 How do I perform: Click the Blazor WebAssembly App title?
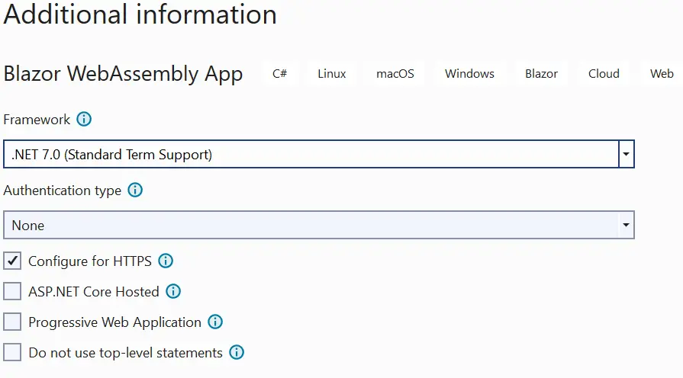tap(123, 73)
